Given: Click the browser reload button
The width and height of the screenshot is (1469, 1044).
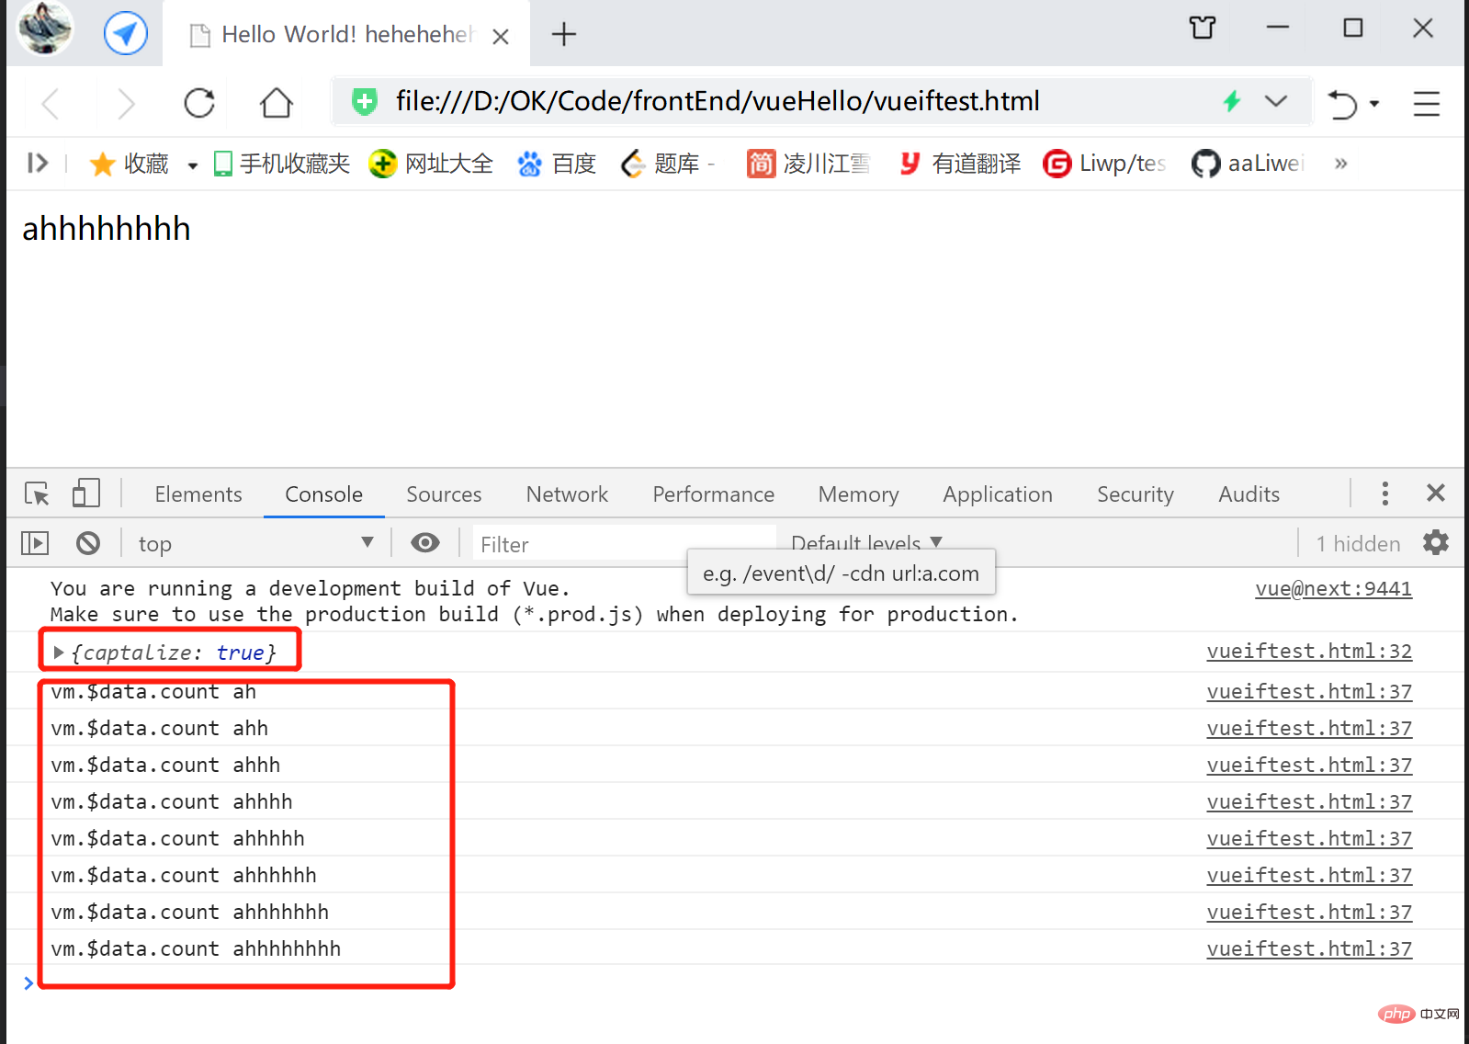Looking at the screenshot, I should pos(199,103).
